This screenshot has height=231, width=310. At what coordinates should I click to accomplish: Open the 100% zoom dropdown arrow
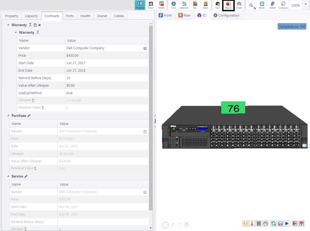click(x=305, y=5)
